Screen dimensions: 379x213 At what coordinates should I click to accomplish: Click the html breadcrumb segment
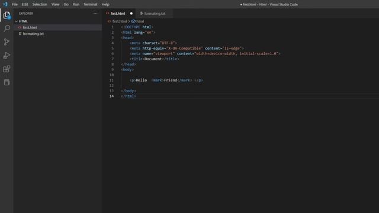pos(140,21)
